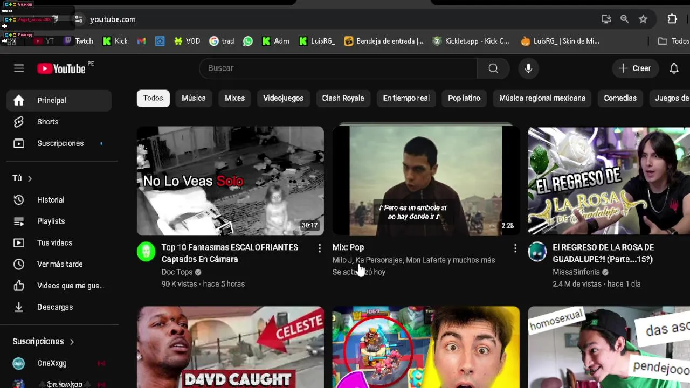Screen dimensions: 690x388
Task: Focus the Buscar search field
Action: pyautogui.click(x=339, y=68)
